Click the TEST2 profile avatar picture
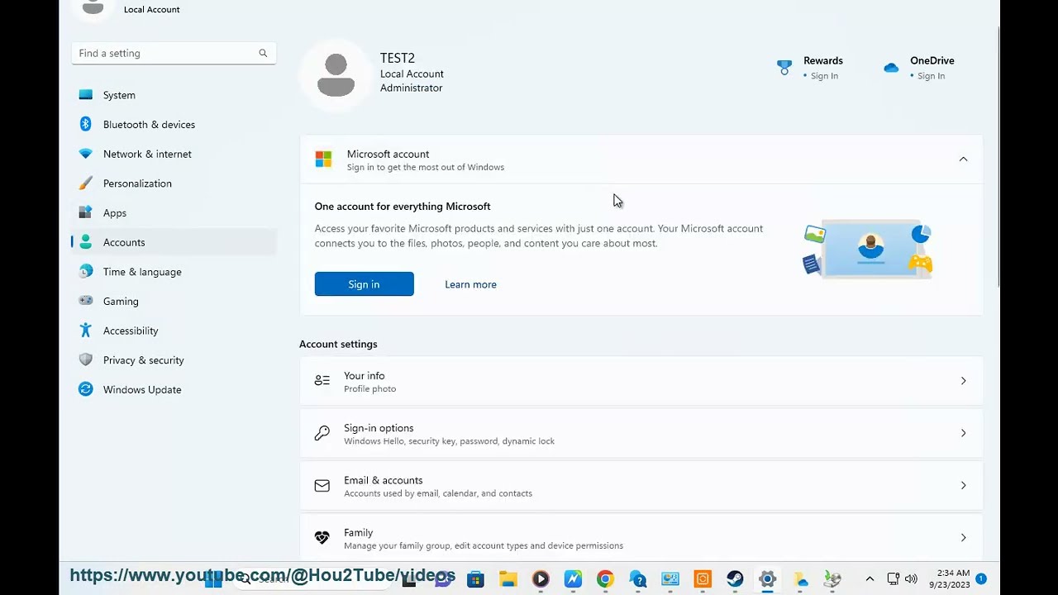The height and width of the screenshot is (595, 1058). (x=336, y=74)
